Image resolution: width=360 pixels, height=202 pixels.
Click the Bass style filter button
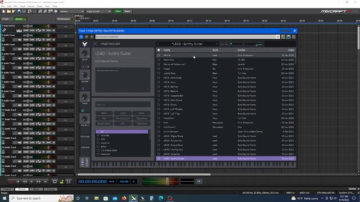tap(104, 113)
